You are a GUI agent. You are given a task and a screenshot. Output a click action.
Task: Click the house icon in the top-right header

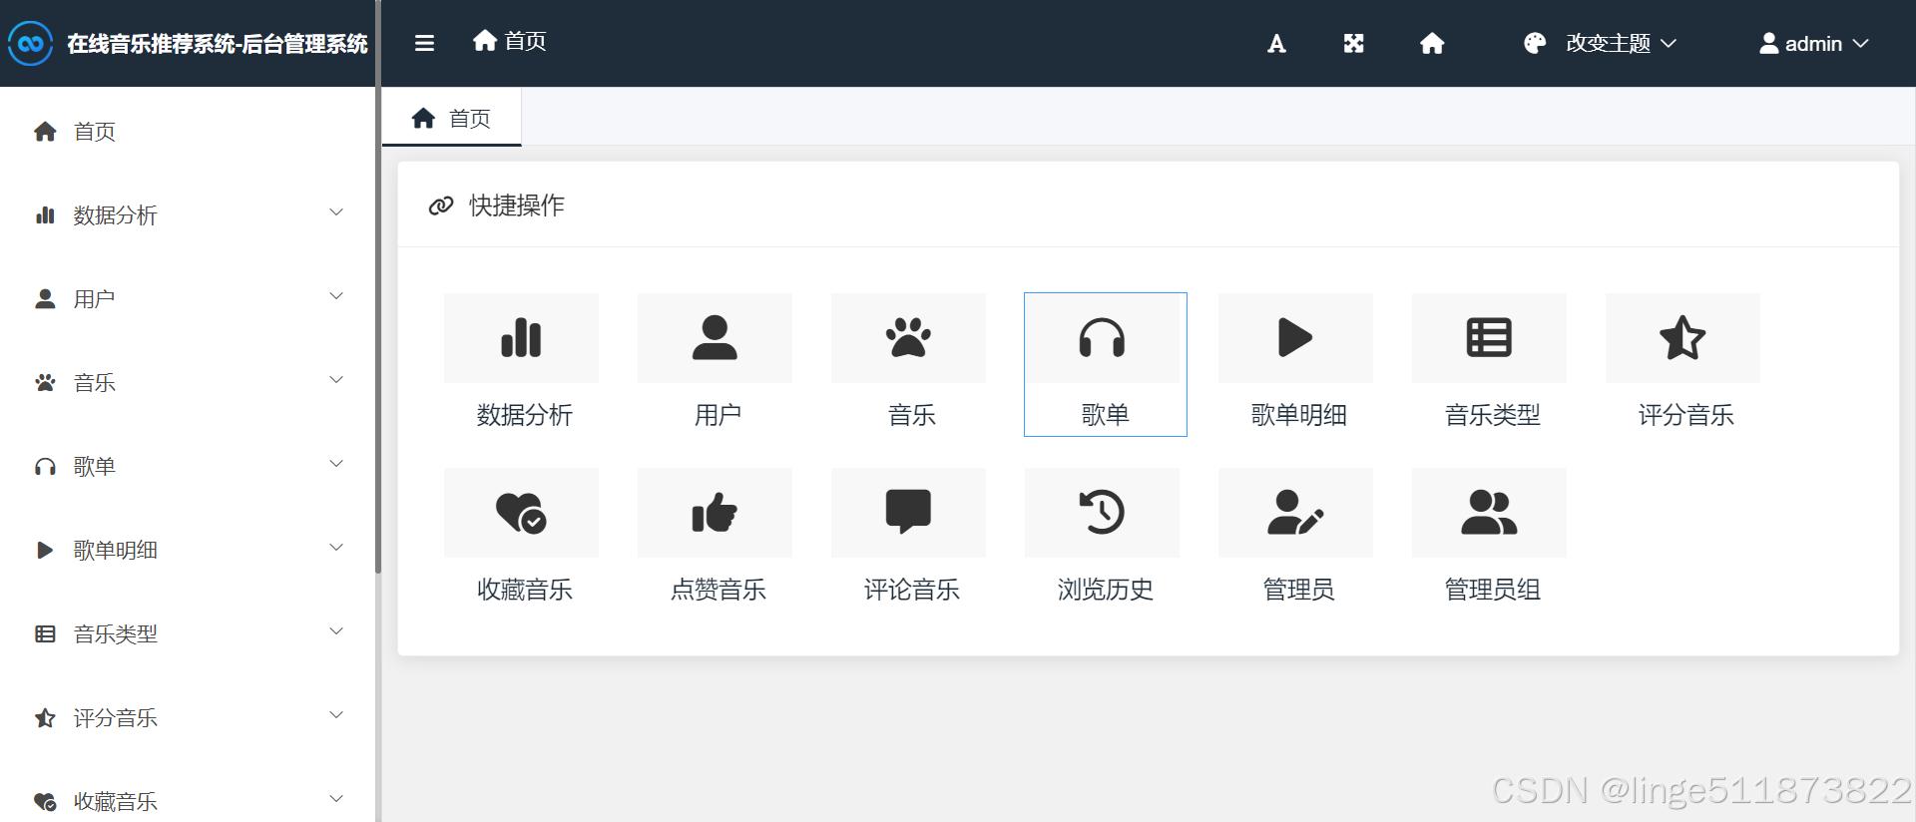[1432, 43]
